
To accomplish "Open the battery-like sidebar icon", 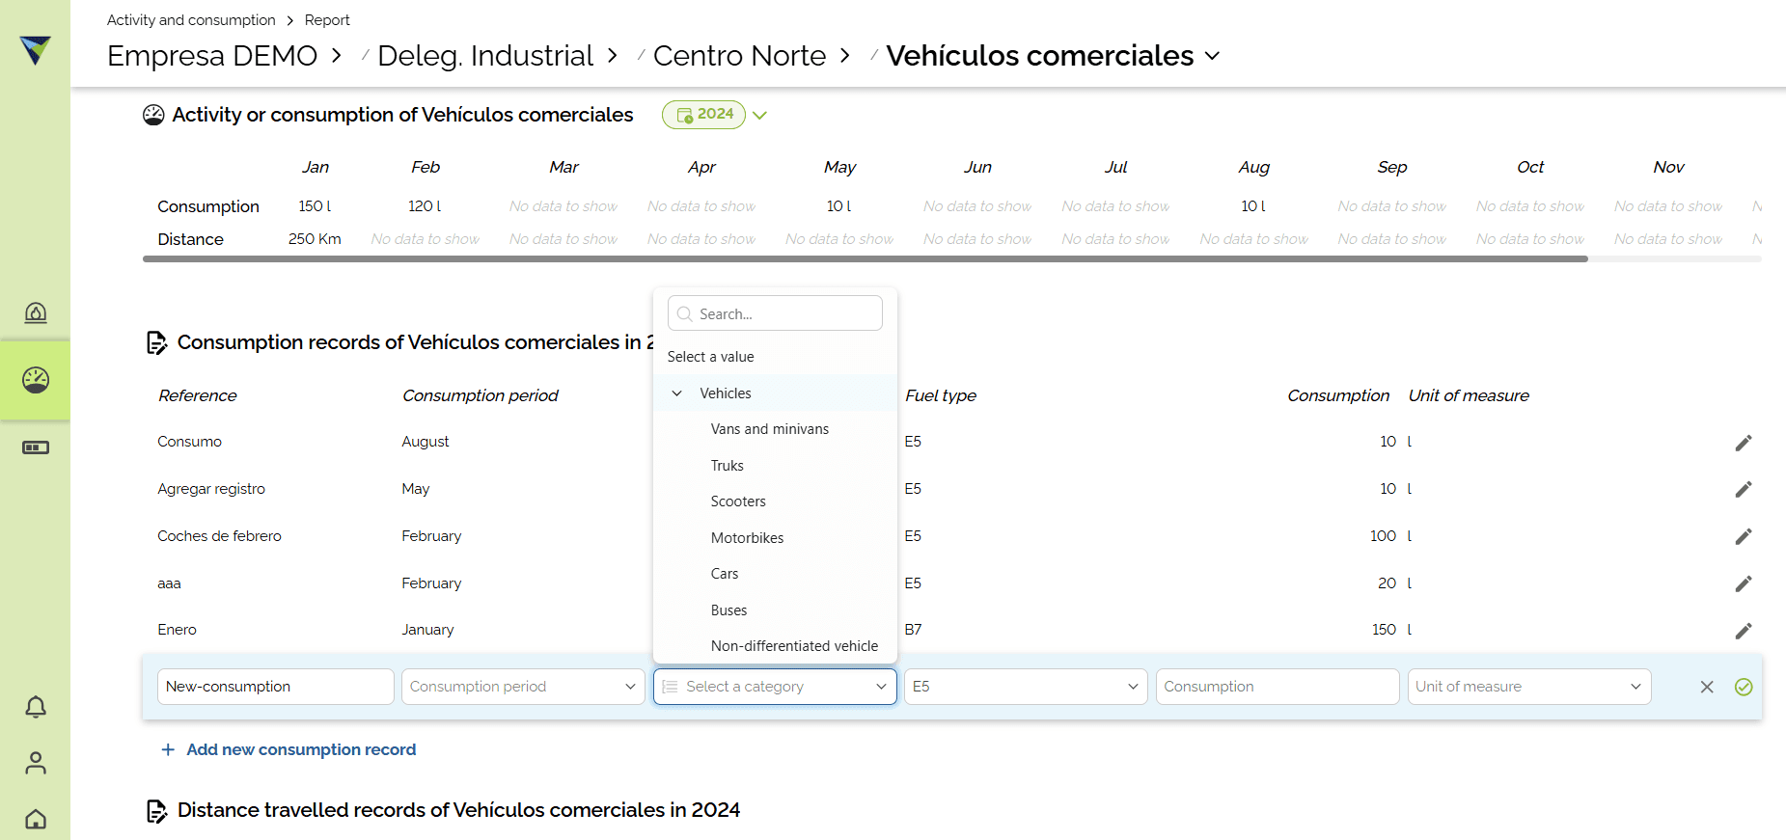I will pyautogui.click(x=36, y=447).
